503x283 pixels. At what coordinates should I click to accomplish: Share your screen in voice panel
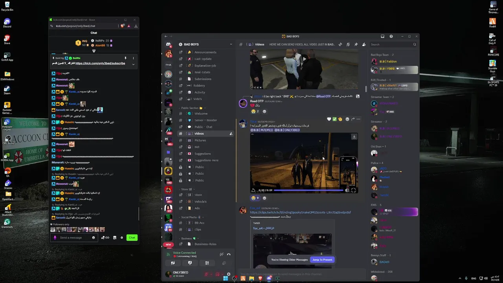click(x=190, y=263)
